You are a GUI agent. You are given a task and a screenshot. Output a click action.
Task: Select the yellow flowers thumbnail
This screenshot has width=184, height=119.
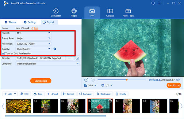[x=18, y=106]
